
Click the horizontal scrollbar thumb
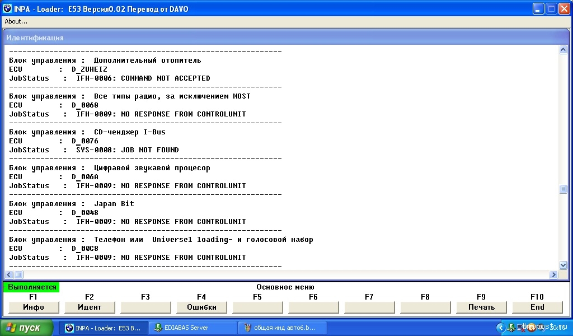click(x=18, y=274)
